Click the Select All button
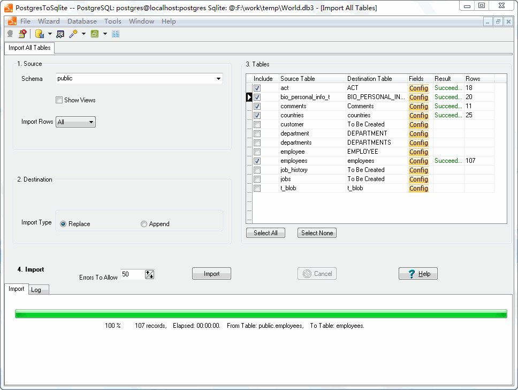This screenshot has height=390, width=518. [265, 233]
